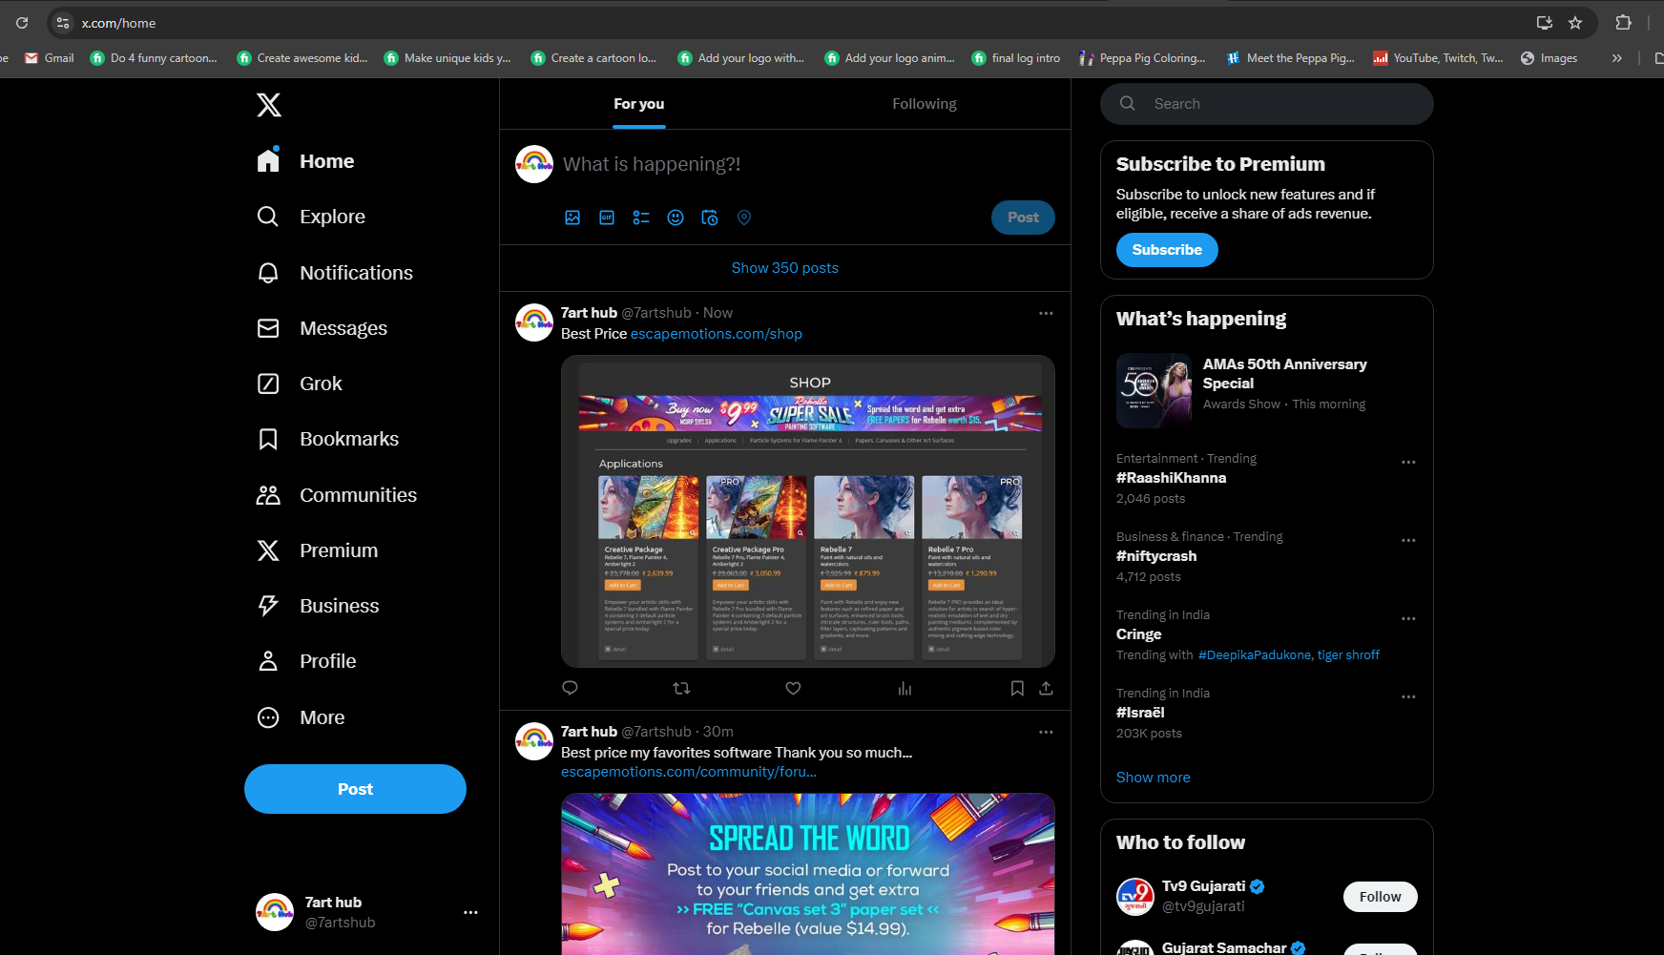Open the escapemotions.com/community/foru link
Image resolution: width=1664 pixels, height=955 pixels.
689,772
